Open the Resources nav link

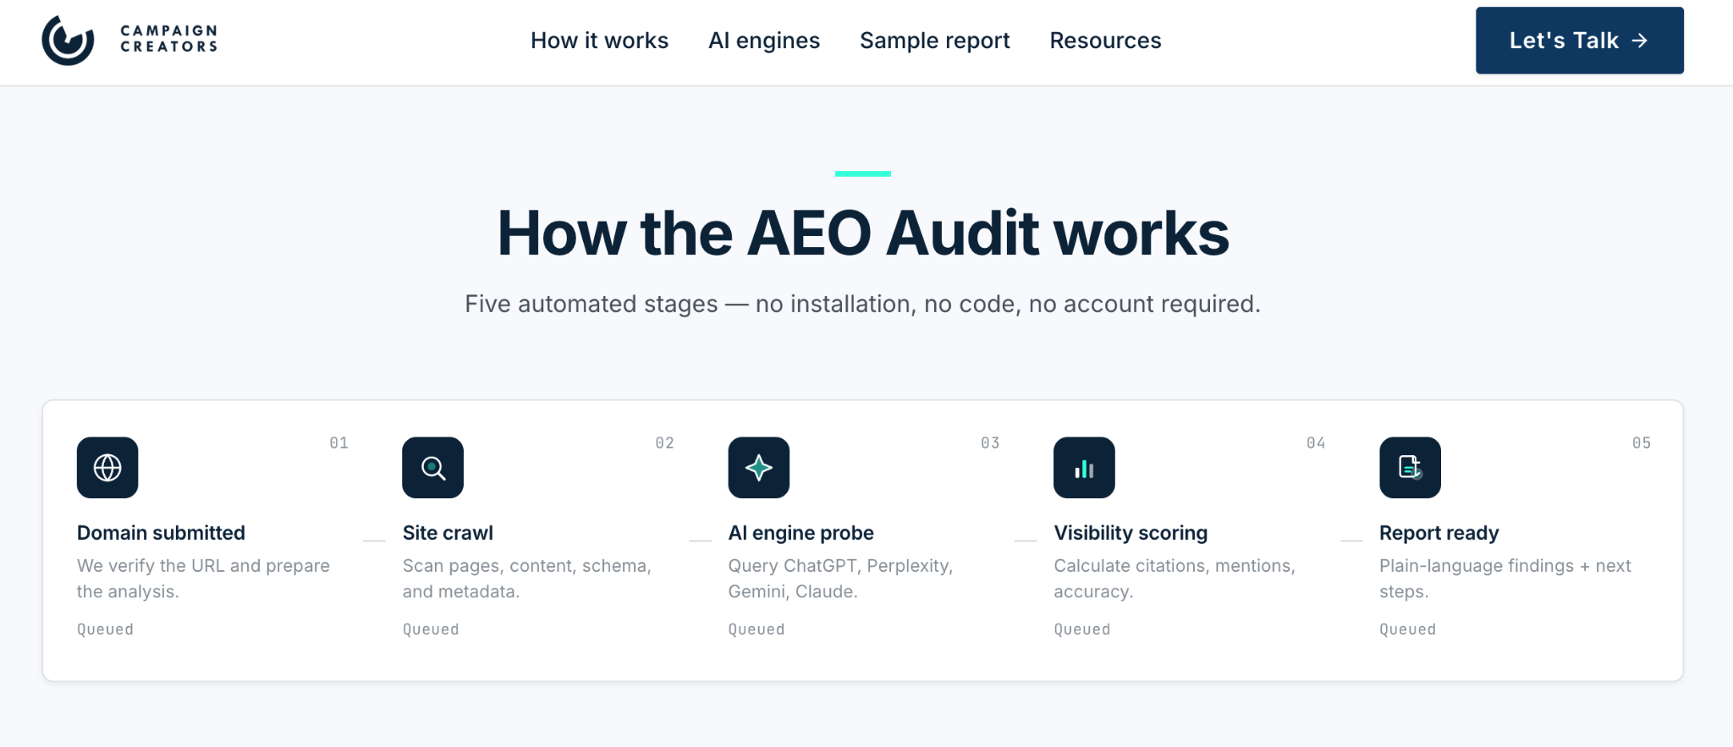click(x=1105, y=41)
